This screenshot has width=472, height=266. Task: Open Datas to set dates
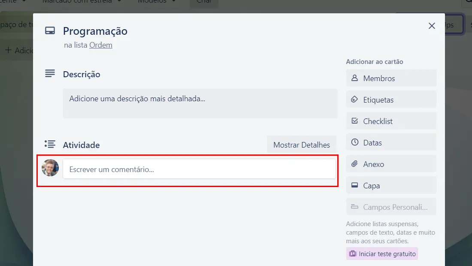point(391,142)
